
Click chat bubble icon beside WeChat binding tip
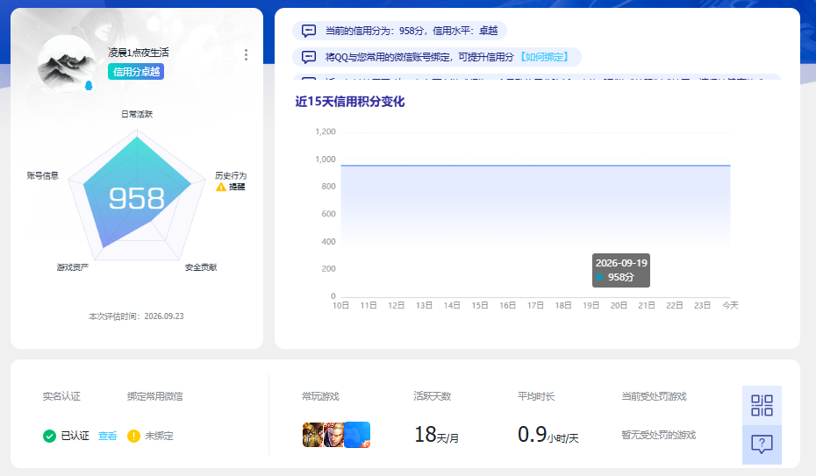coord(309,57)
